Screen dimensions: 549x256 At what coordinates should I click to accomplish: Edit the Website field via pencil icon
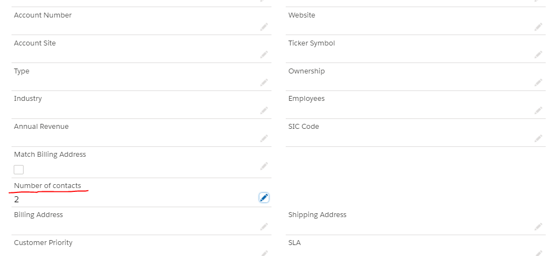pos(538,27)
